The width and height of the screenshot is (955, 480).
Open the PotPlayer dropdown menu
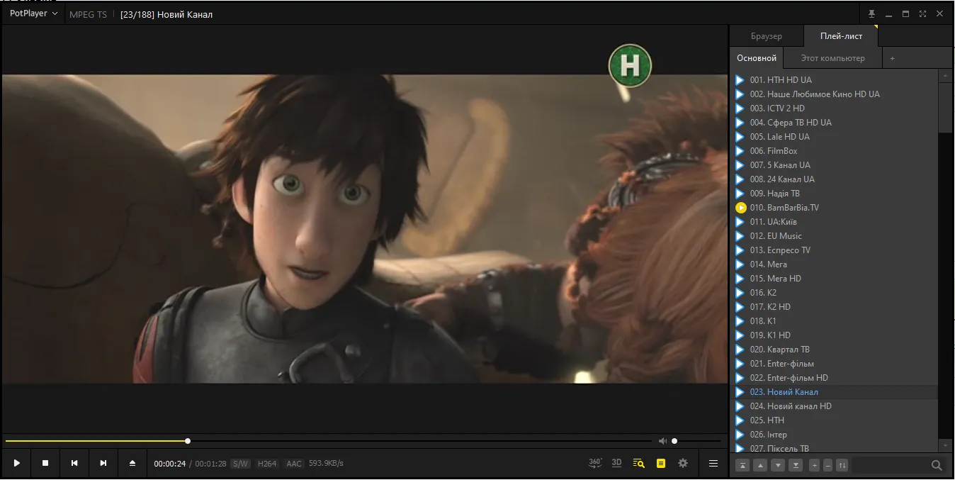(x=33, y=13)
